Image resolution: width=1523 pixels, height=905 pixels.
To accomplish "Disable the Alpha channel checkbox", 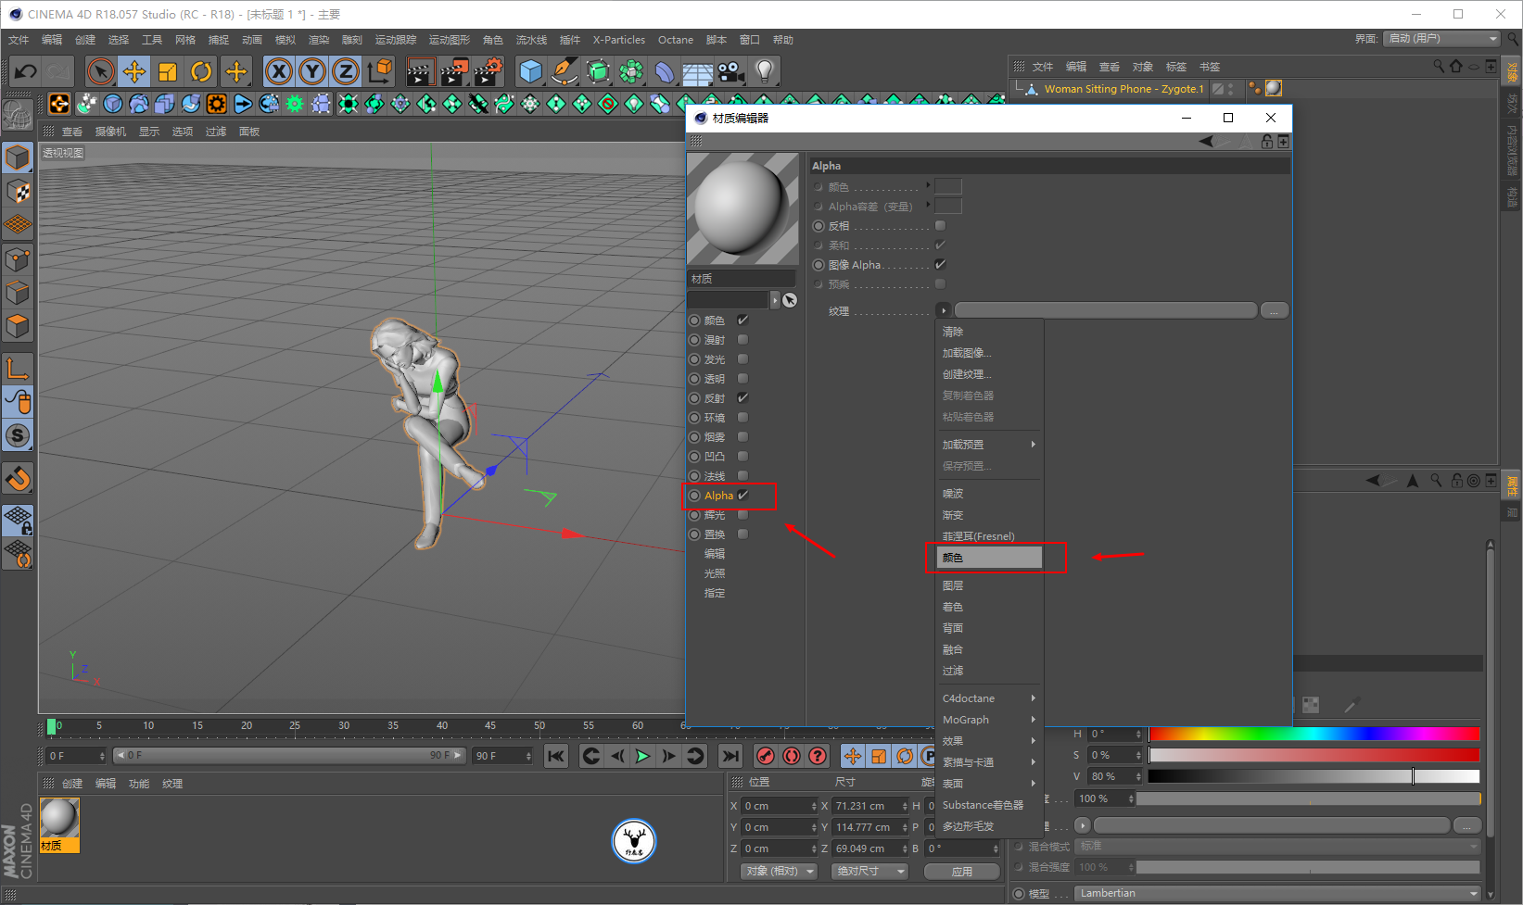I will [742, 495].
